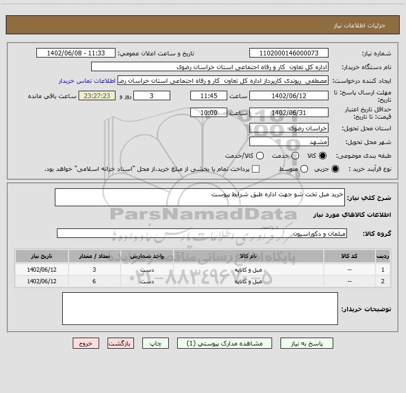This screenshot has width=406, height=393.
Task: Open the اطلاعات تماس خریدار link
Action: [87, 81]
